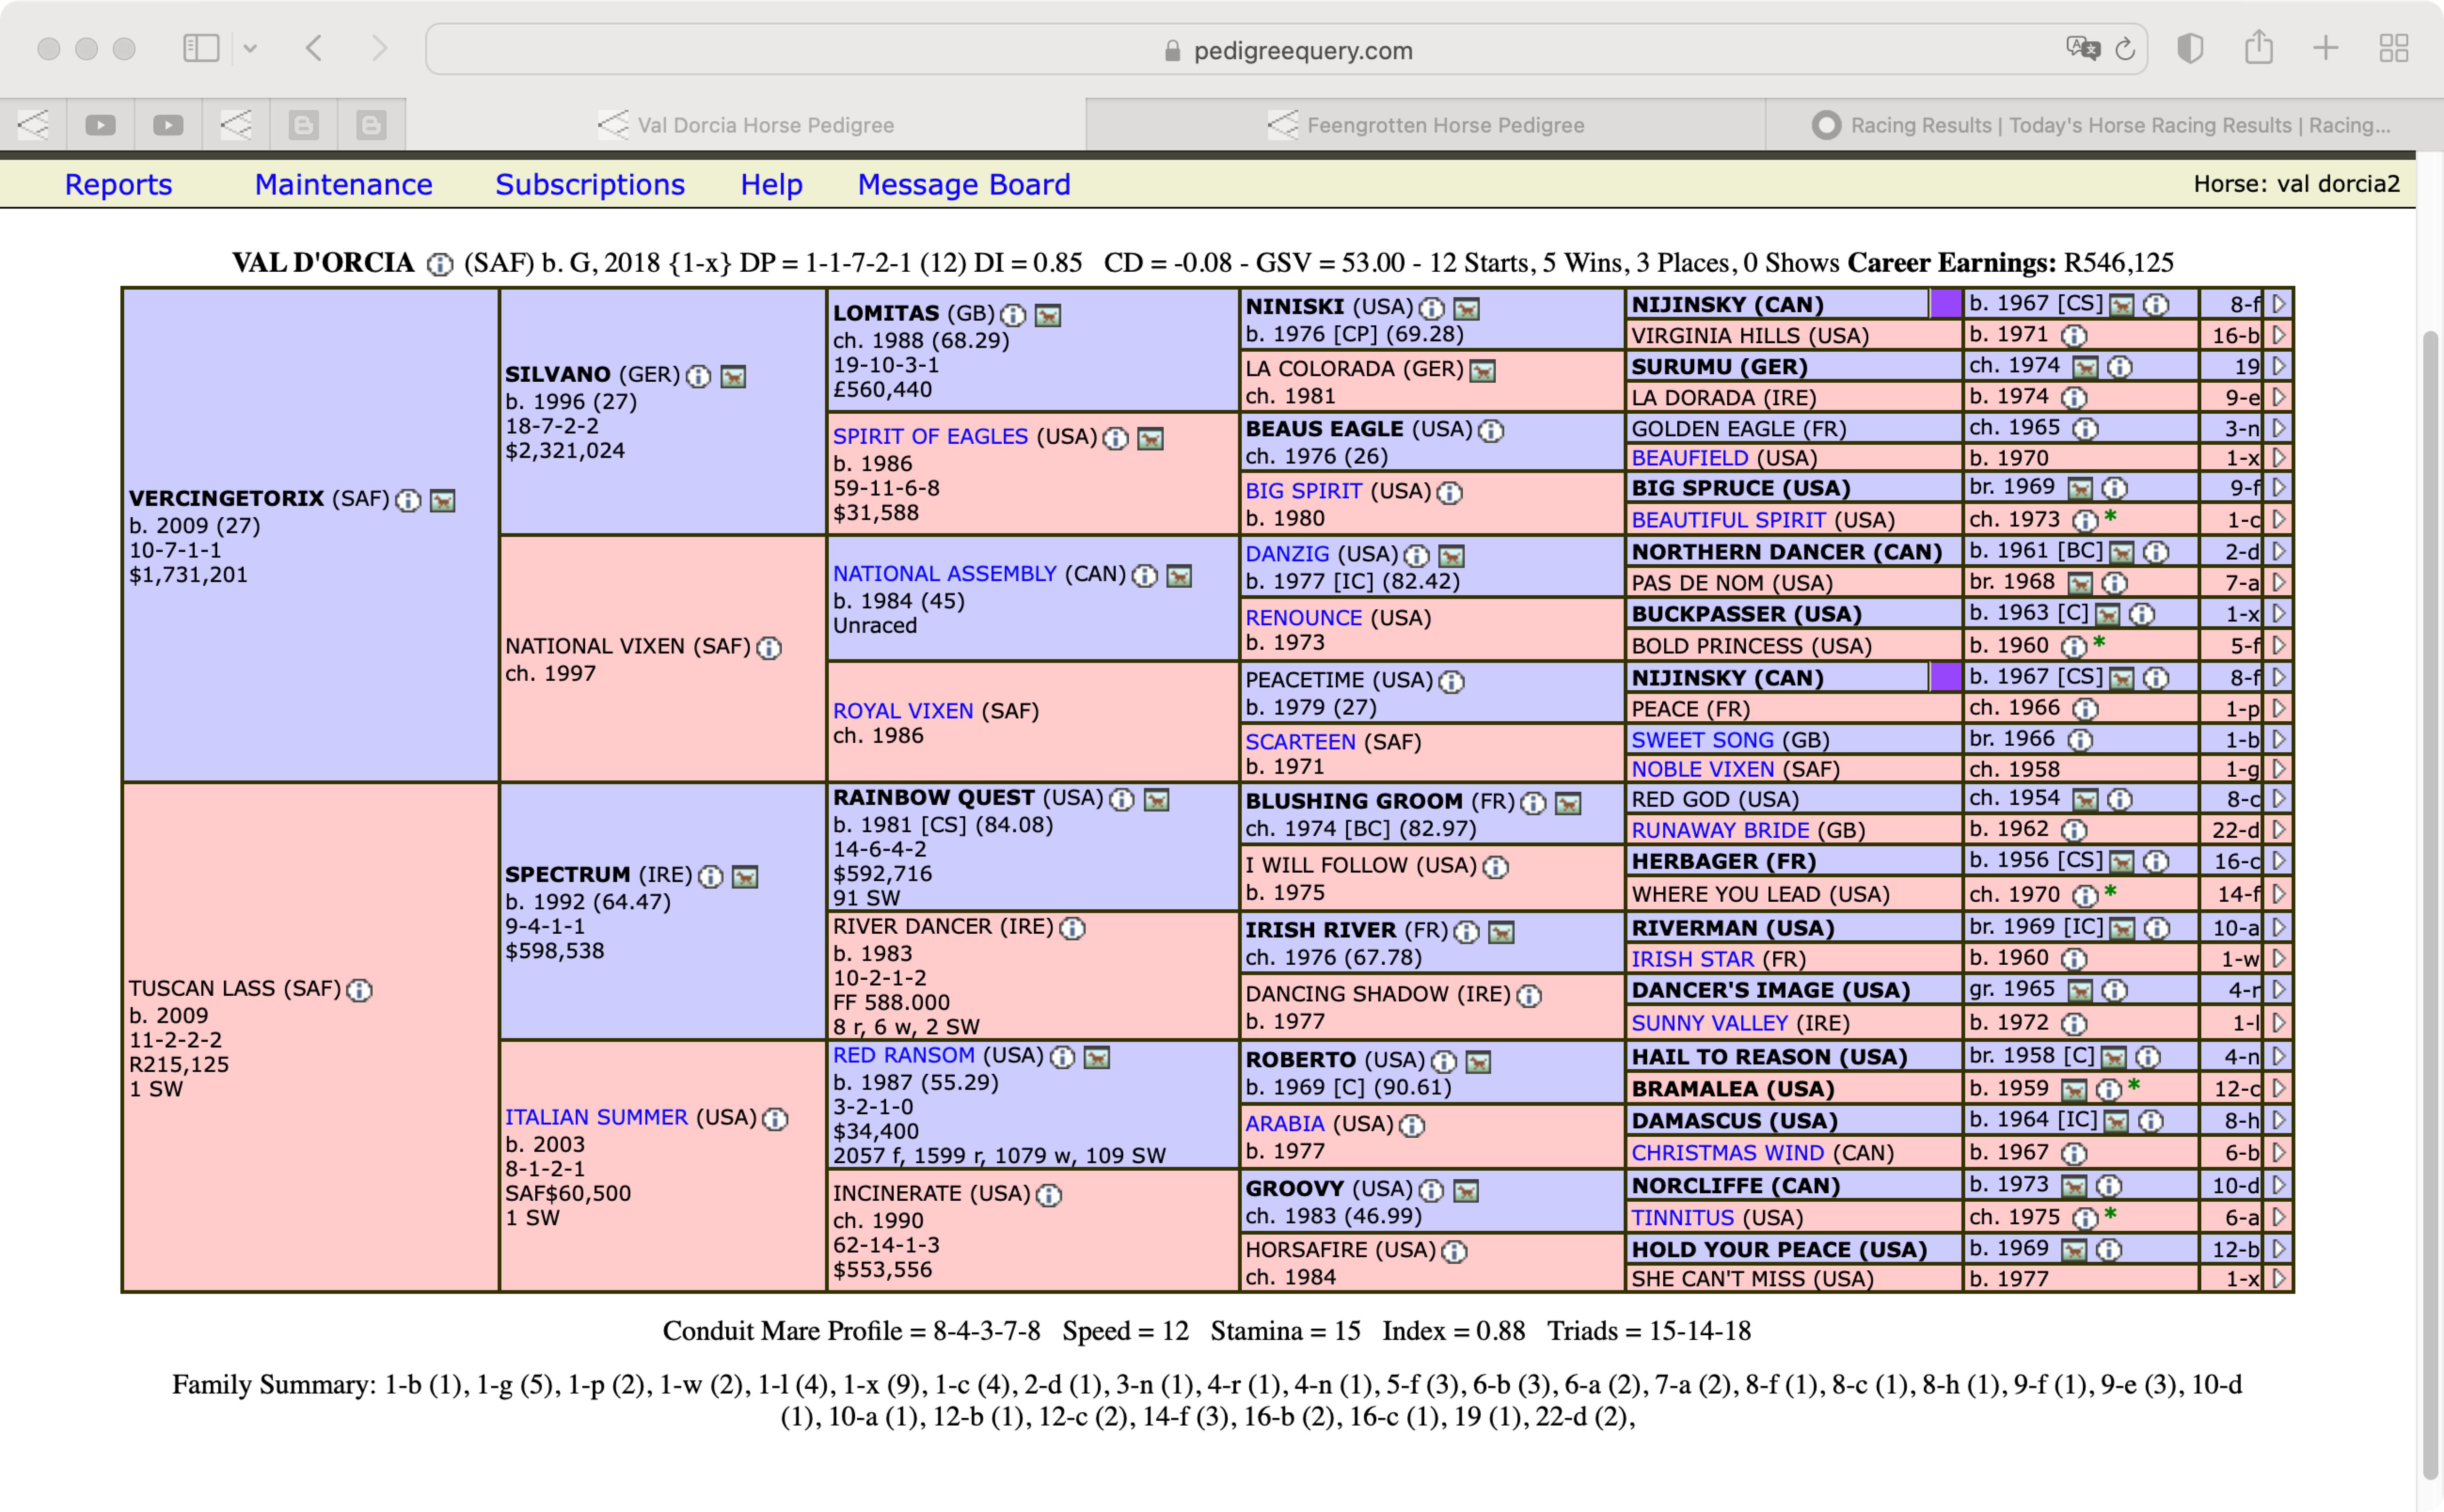Expand pedigree arrow in top NIJINSKY row
The height and width of the screenshot is (1512, 2444).
2279,304
